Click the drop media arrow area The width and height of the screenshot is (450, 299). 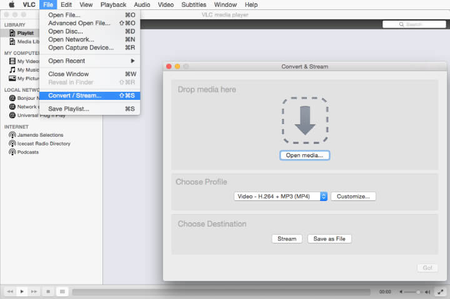click(305, 120)
